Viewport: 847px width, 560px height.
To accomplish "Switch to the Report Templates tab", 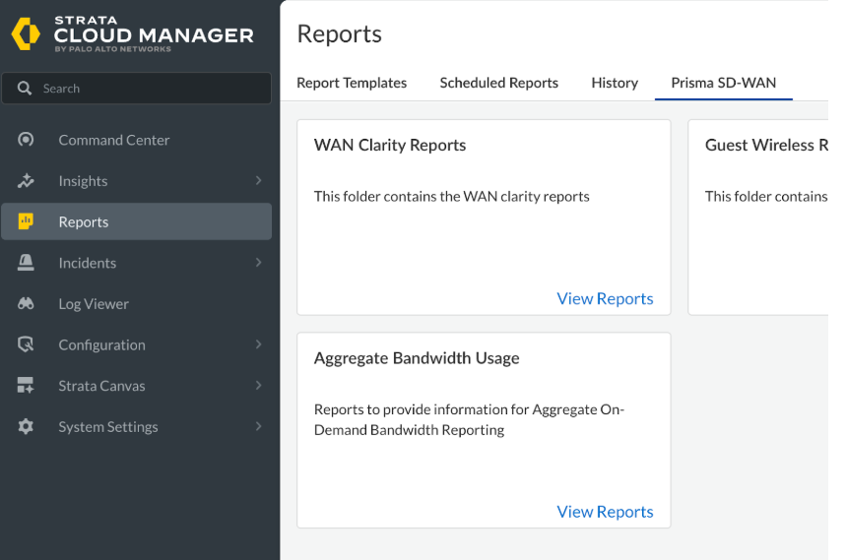I will pos(352,83).
